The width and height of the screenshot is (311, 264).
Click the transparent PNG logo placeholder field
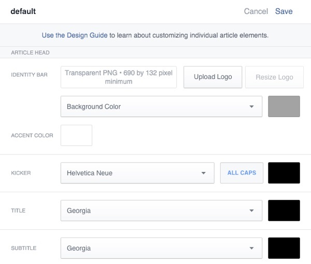point(119,77)
